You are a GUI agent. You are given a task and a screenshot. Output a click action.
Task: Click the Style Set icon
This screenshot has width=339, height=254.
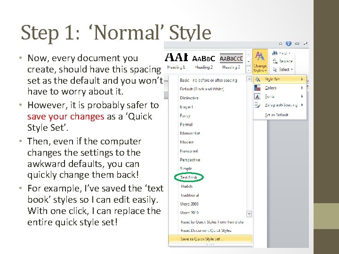click(x=257, y=79)
